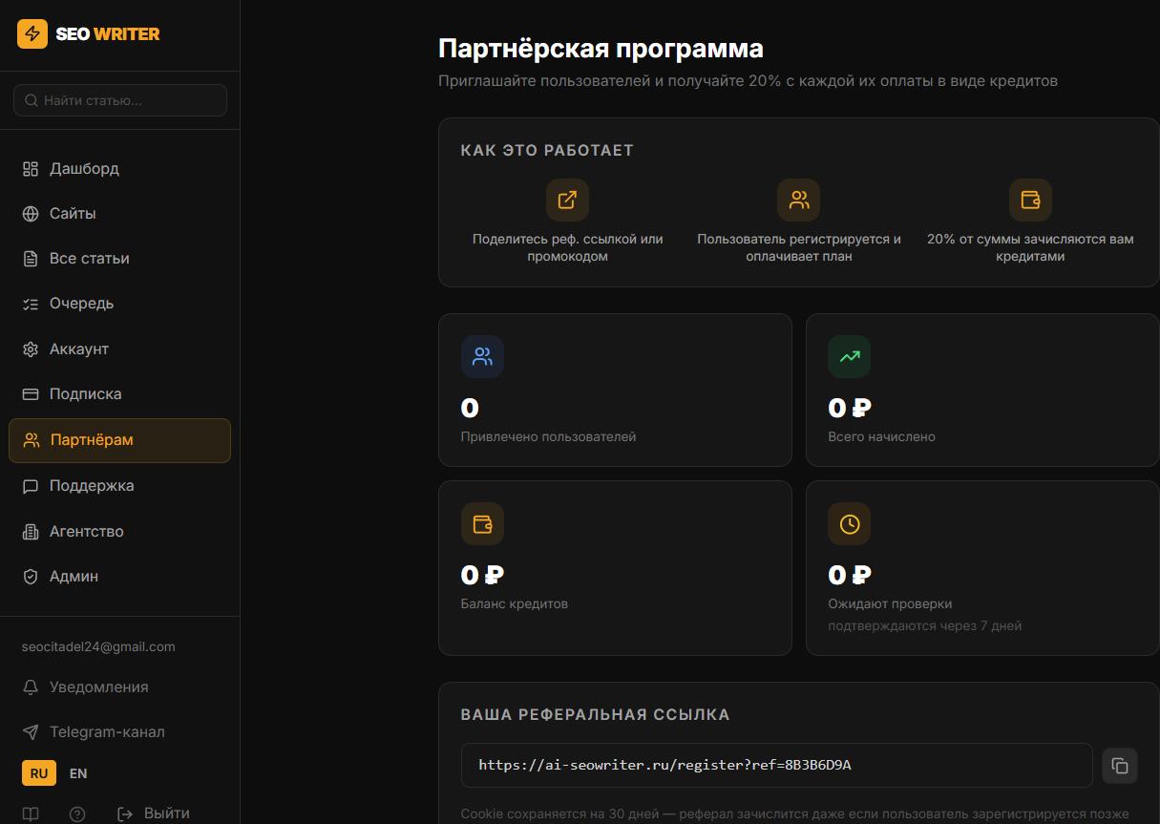
Task: Click the 'Баланс кредитов' label
Action: pyautogui.click(x=515, y=603)
